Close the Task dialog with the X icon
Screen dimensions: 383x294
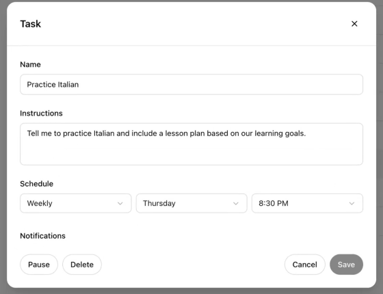pos(354,24)
